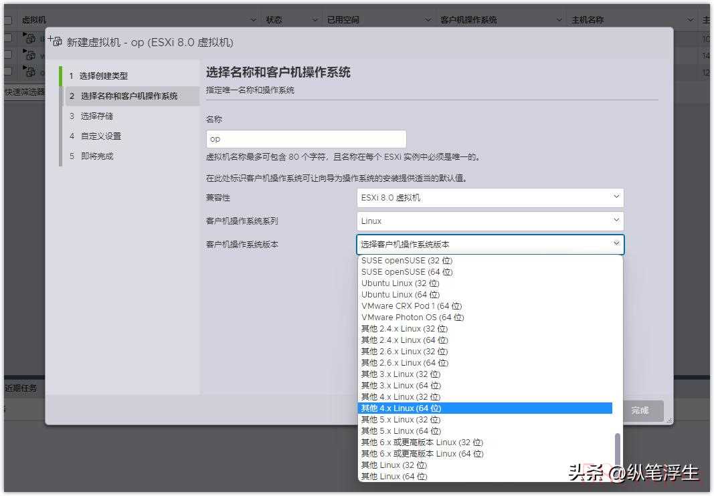
Task: Click the new virtual machine icon in dialog title
Action: [x=55, y=41]
